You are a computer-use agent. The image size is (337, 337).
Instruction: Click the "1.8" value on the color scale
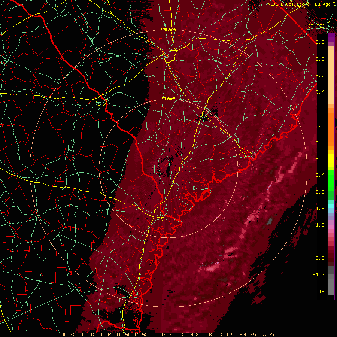(x=320, y=209)
